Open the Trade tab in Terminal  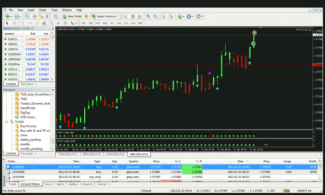[12, 184]
